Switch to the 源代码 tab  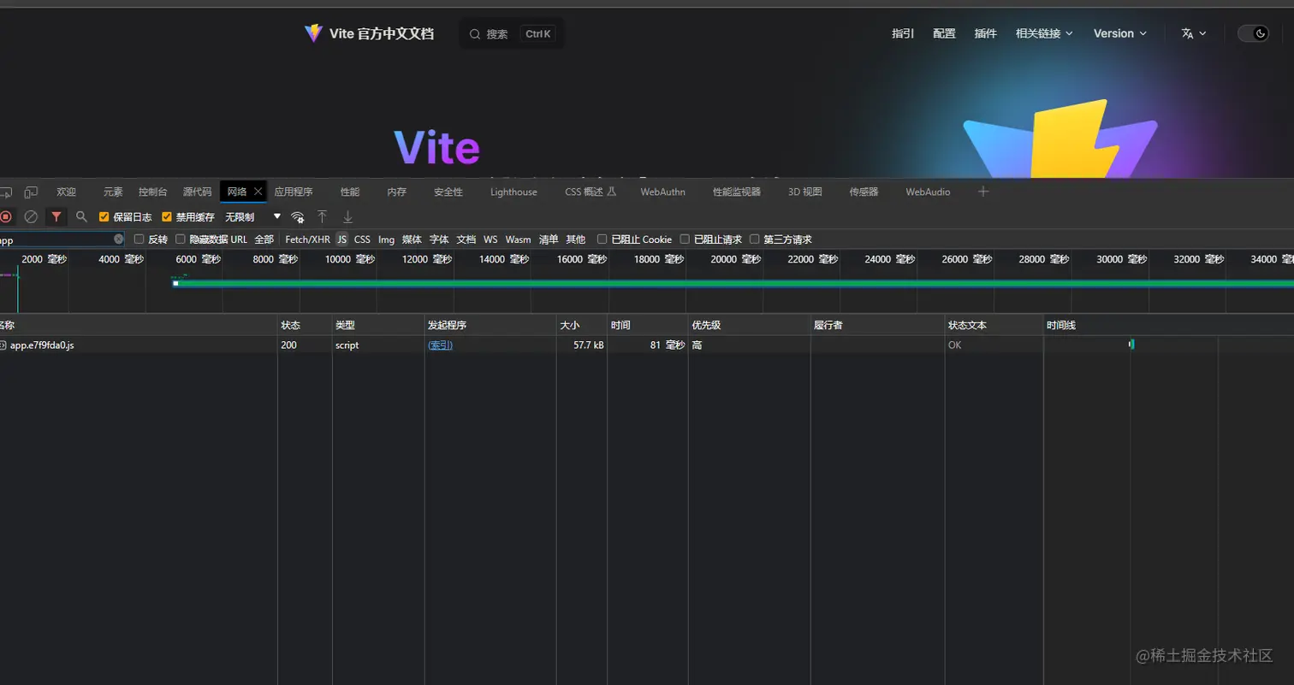[197, 192]
